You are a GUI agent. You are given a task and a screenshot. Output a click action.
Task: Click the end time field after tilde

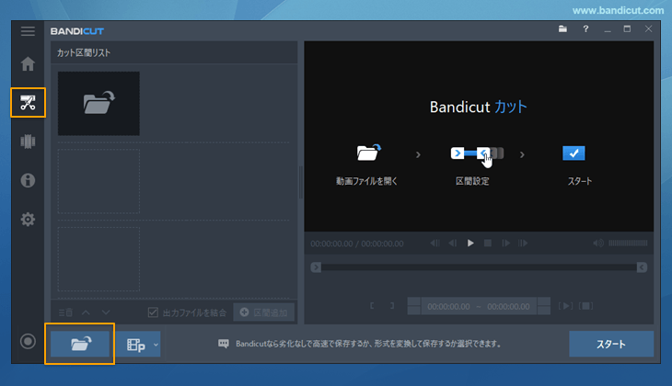508,306
